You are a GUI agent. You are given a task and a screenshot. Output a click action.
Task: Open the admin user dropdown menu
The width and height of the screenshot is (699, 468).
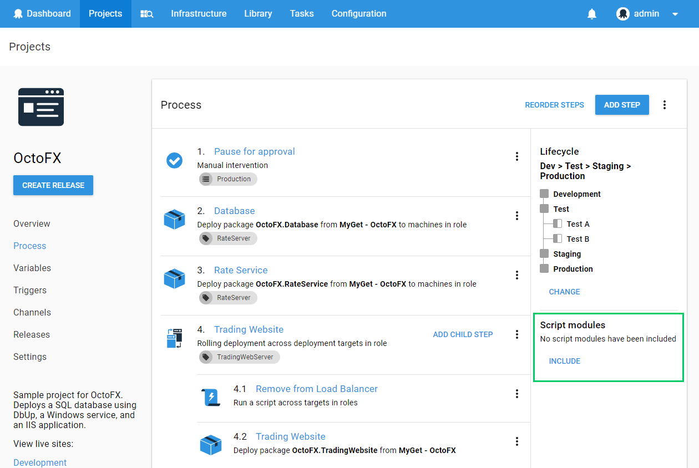[647, 14]
